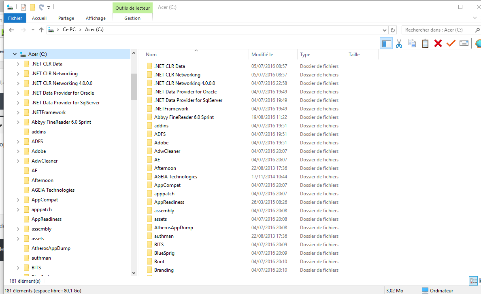Click the folder icon of BITS in file list
The height and width of the screenshot is (294, 481).
(x=149, y=245)
